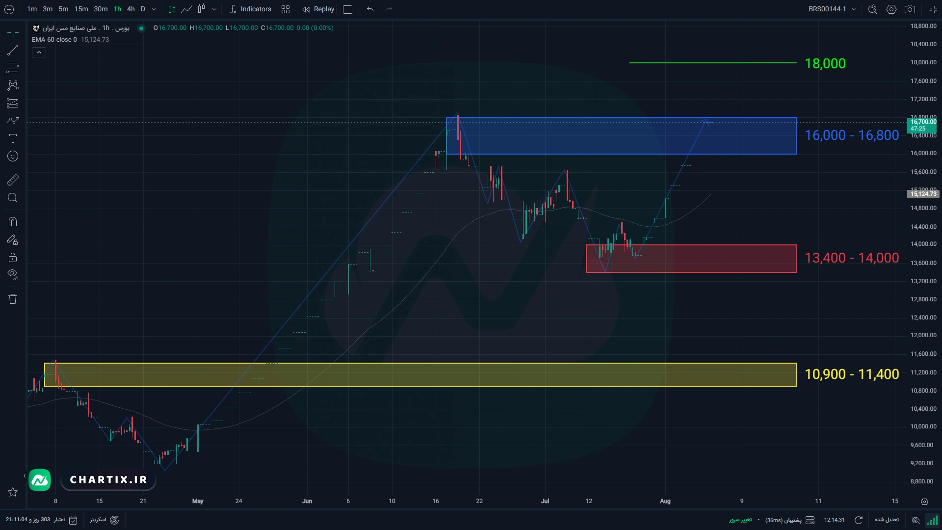This screenshot has height=530, width=942.
Task: Toggle the square checkbox beside Replay
Action: (x=347, y=9)
